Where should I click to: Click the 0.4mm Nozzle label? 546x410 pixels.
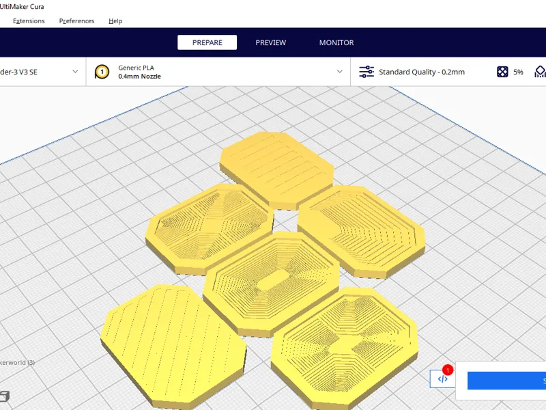(139, 77)
